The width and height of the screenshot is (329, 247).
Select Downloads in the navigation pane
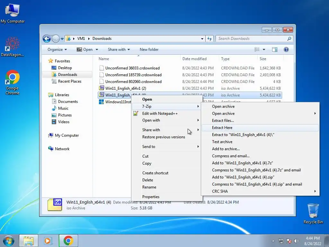point(67,75)
